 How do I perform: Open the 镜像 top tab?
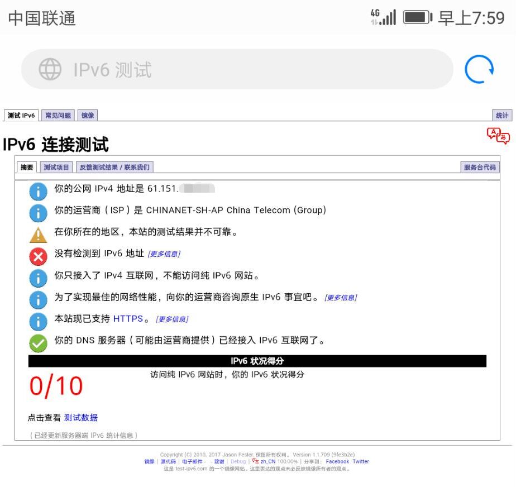pos(88,116)
